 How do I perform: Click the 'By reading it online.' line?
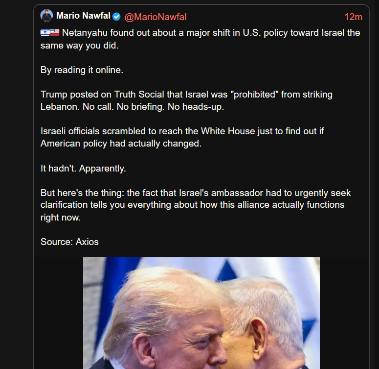click(x=82, y=70)
